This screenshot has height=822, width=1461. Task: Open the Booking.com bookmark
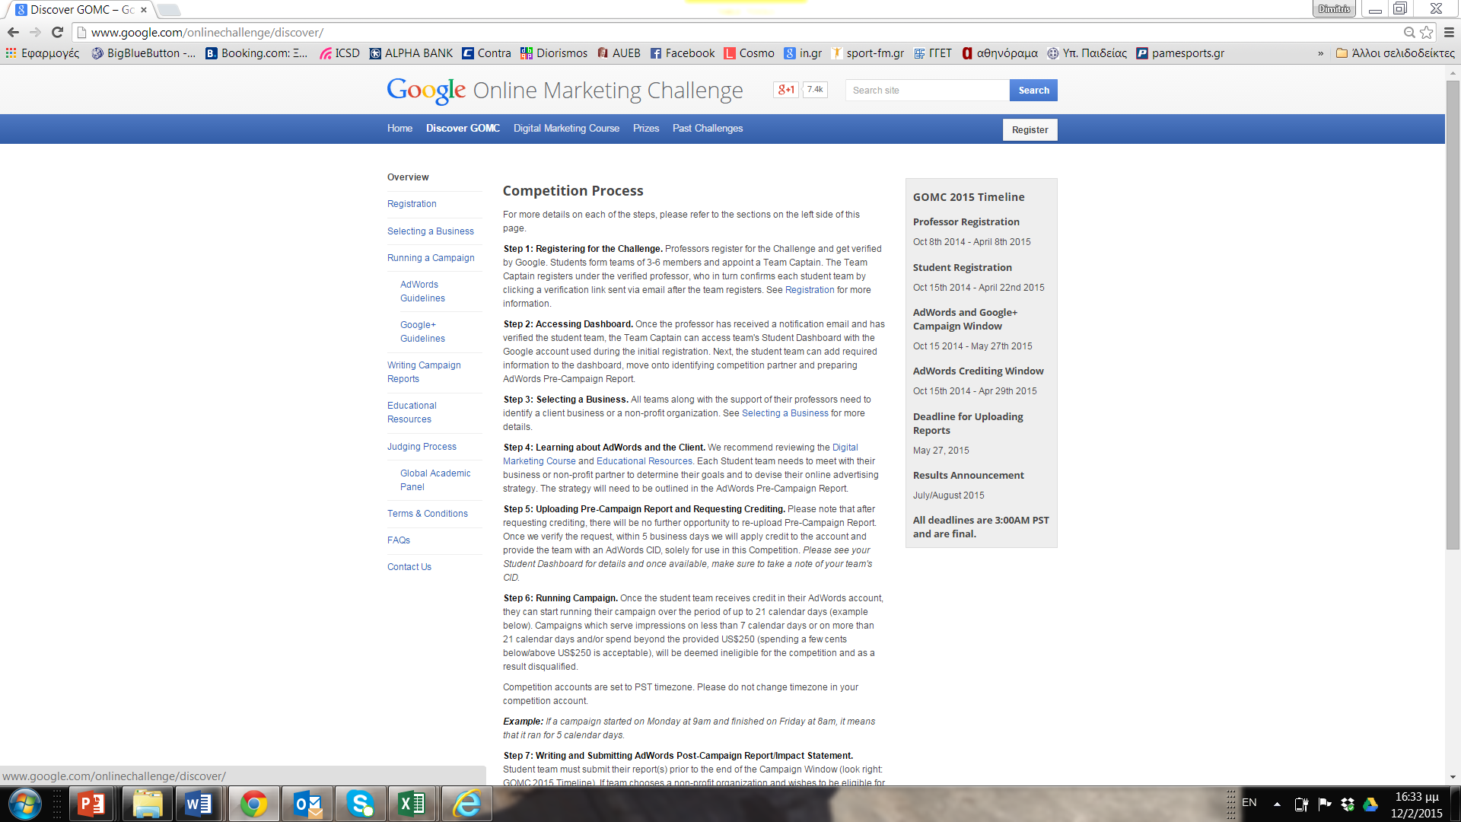click(257, 53)
